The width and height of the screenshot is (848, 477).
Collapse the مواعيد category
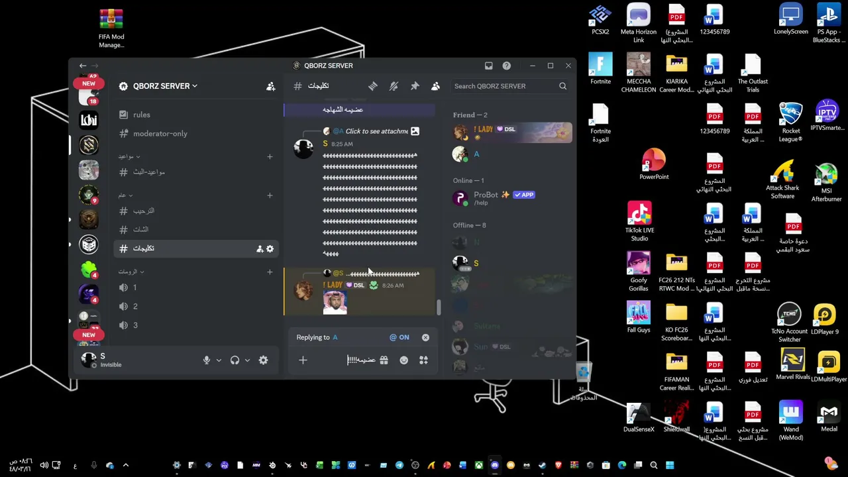click(129, 156)
